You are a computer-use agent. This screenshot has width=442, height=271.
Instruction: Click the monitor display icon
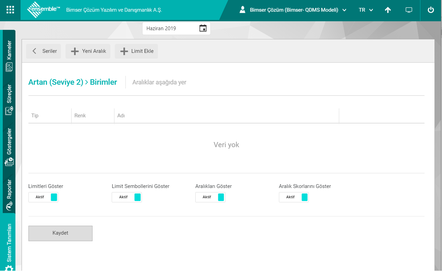pyautogui.click(x=409, y=10)
